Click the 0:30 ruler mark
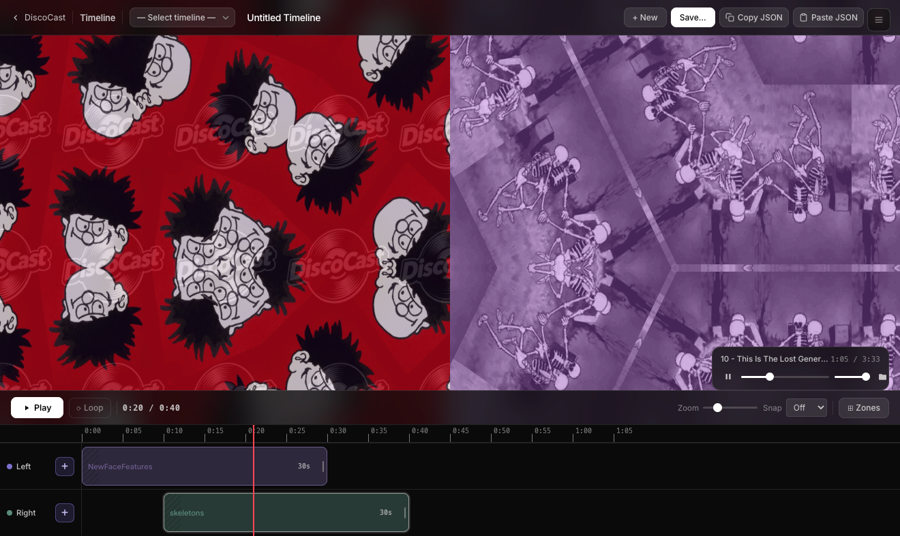The image size is (900, 536). point(338,431)
